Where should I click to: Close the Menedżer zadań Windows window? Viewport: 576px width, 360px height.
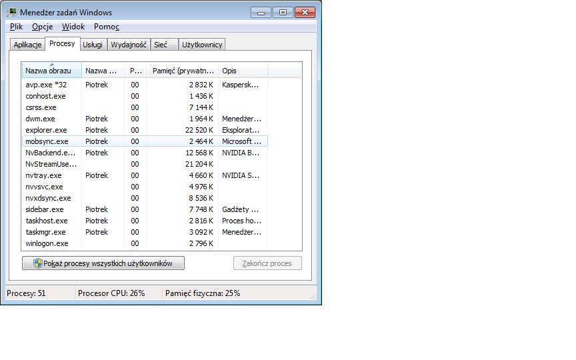pos(305,13)
